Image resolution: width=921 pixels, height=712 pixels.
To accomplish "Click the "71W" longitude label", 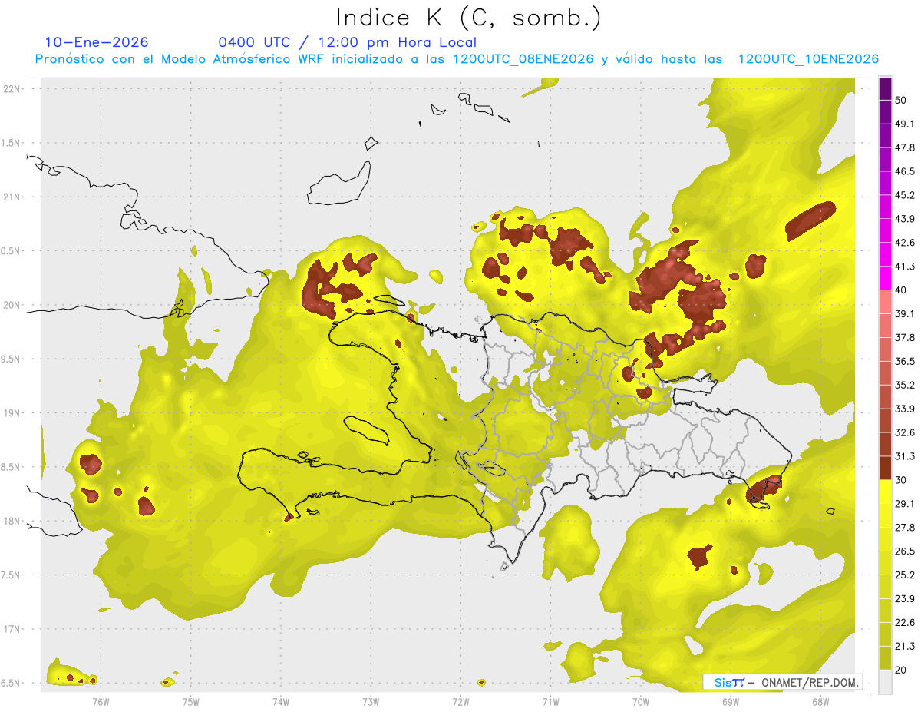I will [x=550, y=701].
